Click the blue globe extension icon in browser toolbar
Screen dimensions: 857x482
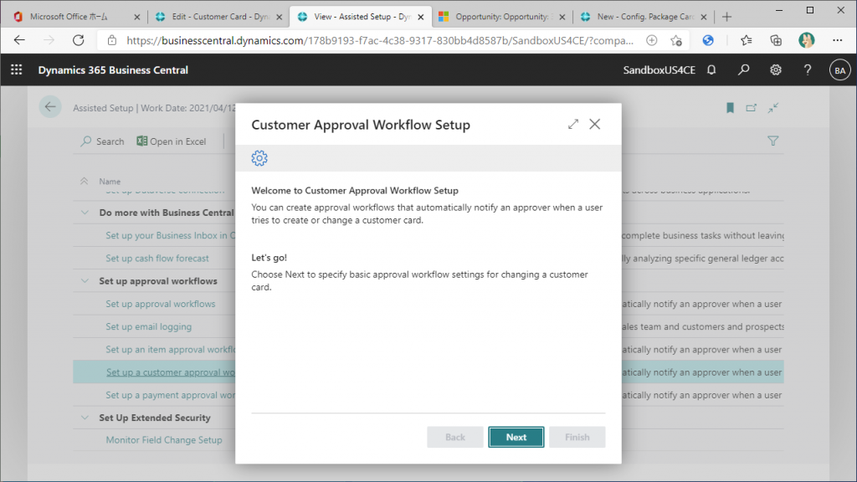708,40
